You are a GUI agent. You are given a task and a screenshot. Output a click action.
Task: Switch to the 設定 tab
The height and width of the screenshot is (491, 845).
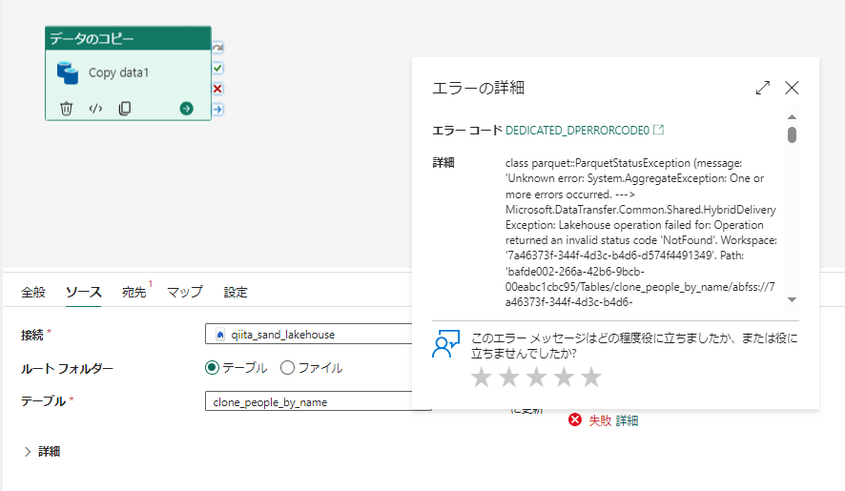click(x=236, y=292)
